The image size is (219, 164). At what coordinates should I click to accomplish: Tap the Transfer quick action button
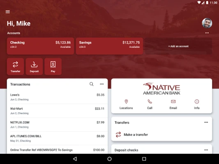coord(15,66)
